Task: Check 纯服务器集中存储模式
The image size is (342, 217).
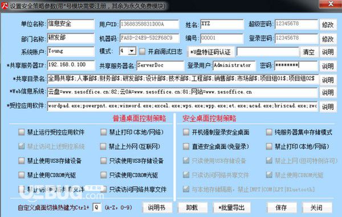Action: click(269, 132)
